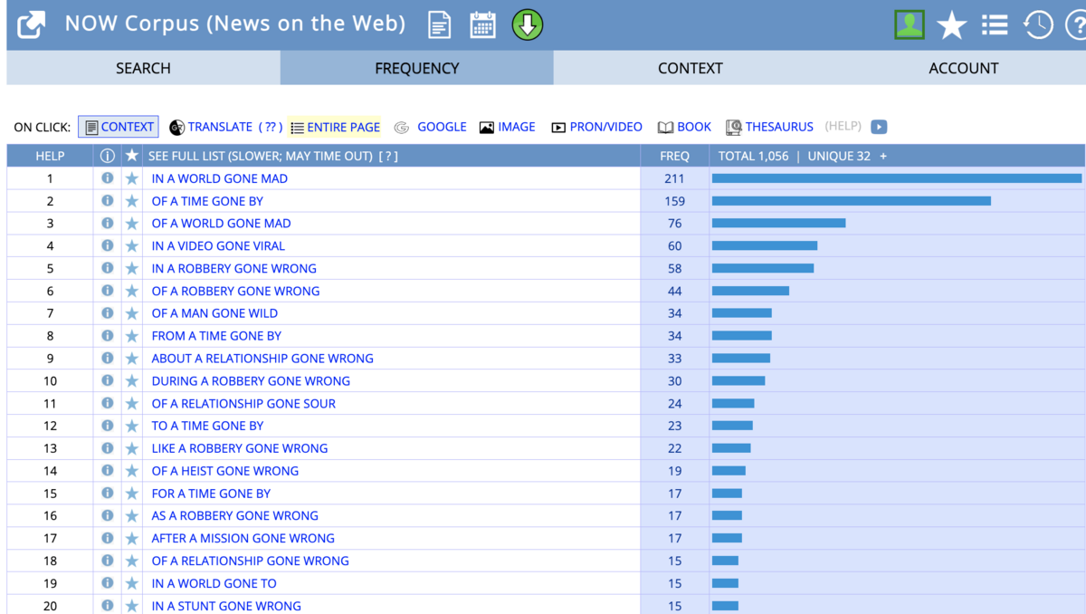Switch to the SEARCH tab
1086x614 pixels.
[x=143, y=68]
